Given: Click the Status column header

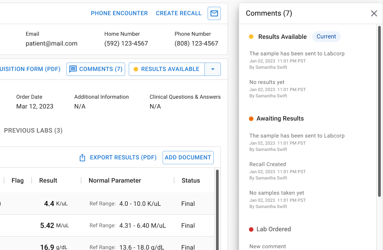Looking at the screenshot, I should tap(191, 180).
